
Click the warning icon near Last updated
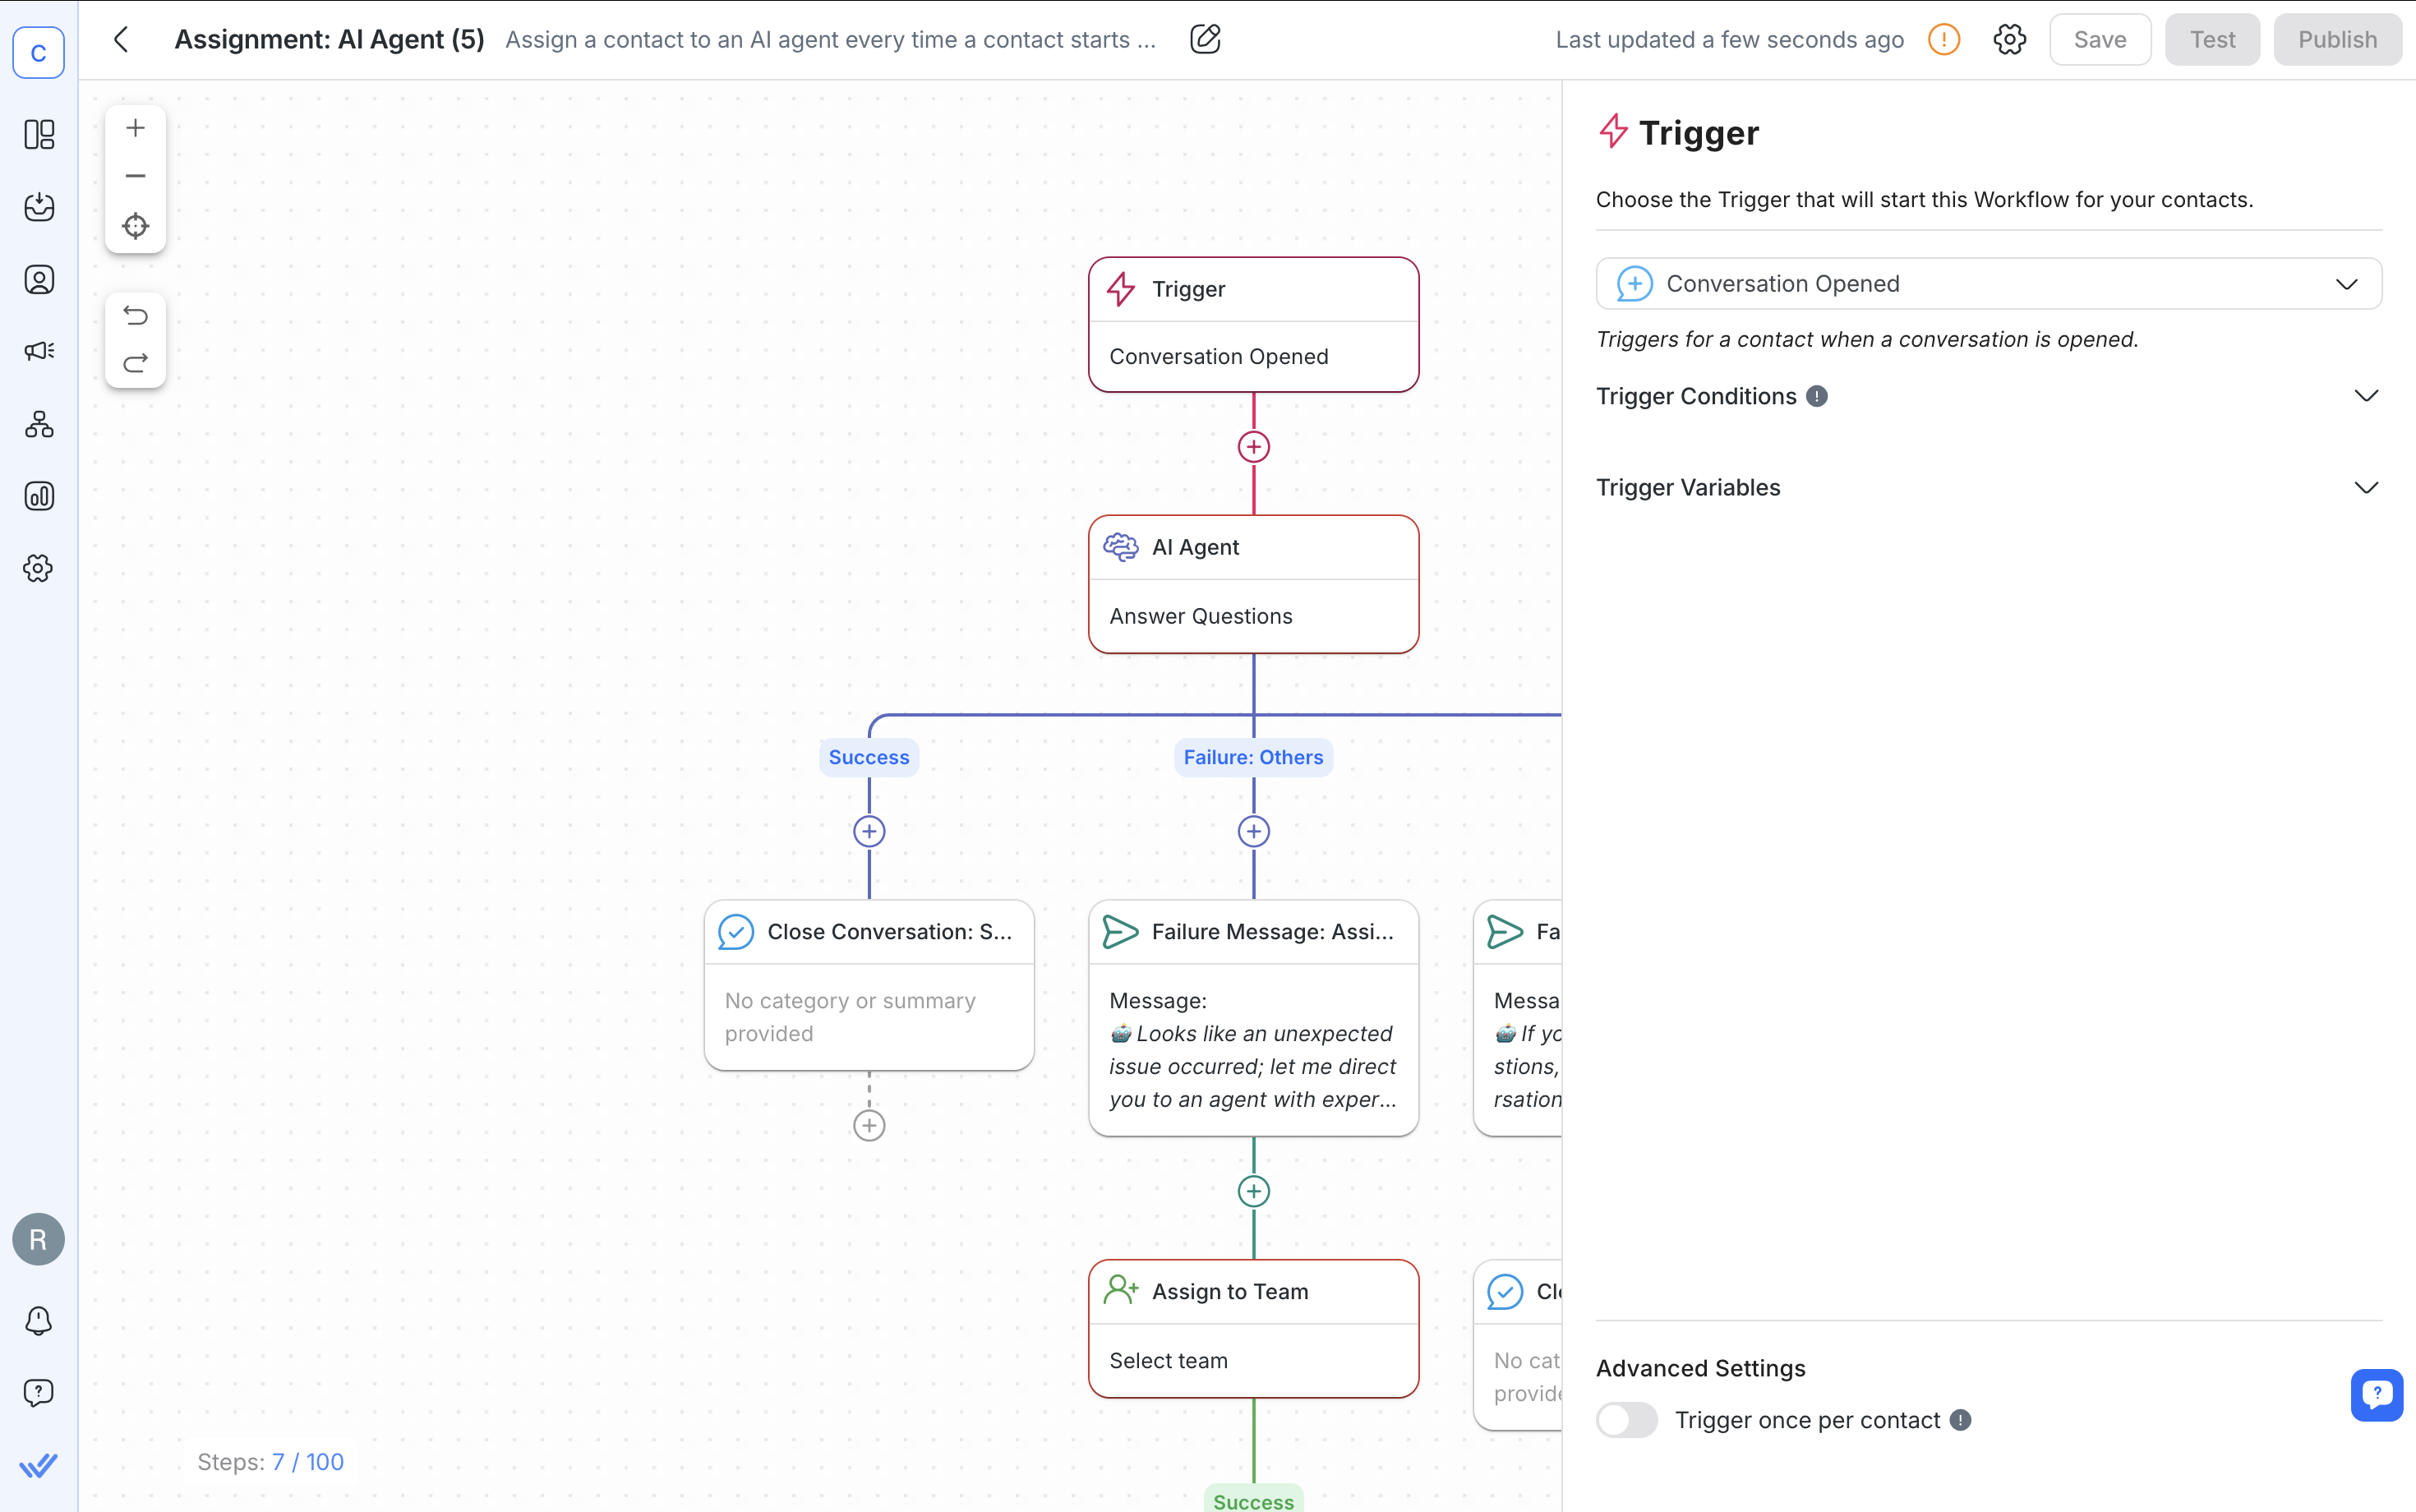point(1944,39)
